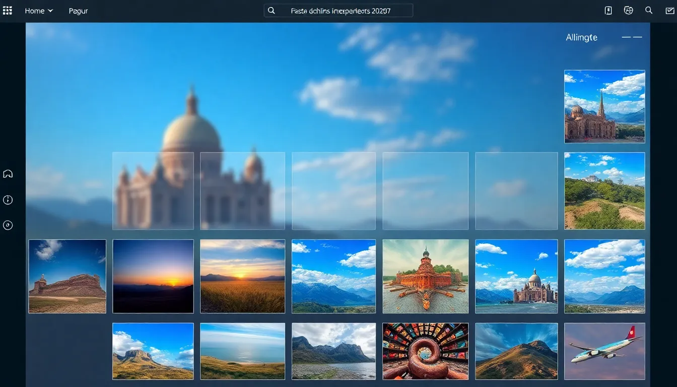Open the airplane photo thumbnail
677x387 pixels.
point(604,351)
